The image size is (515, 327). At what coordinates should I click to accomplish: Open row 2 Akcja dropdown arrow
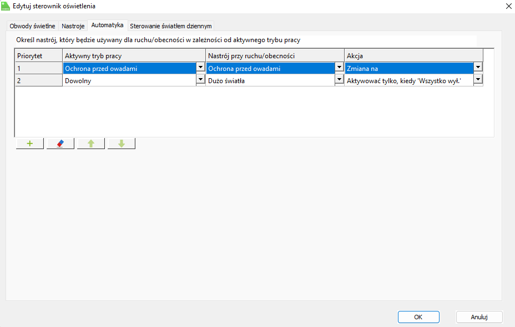(x=477, y=80)
